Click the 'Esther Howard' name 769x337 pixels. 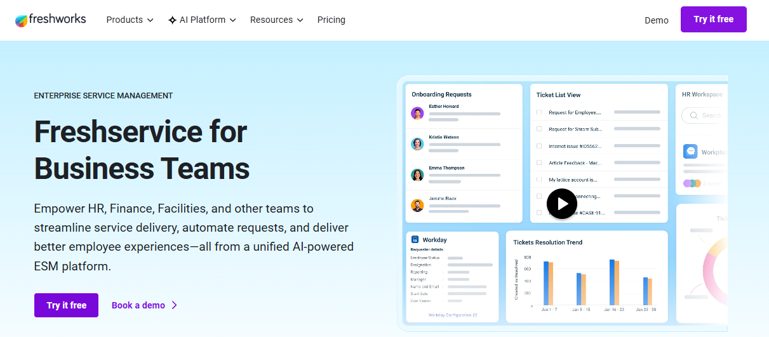[444, 107]
